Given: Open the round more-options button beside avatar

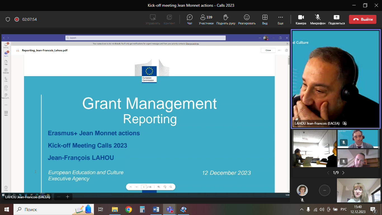Looking at the screenshot, I should point(324,190).
